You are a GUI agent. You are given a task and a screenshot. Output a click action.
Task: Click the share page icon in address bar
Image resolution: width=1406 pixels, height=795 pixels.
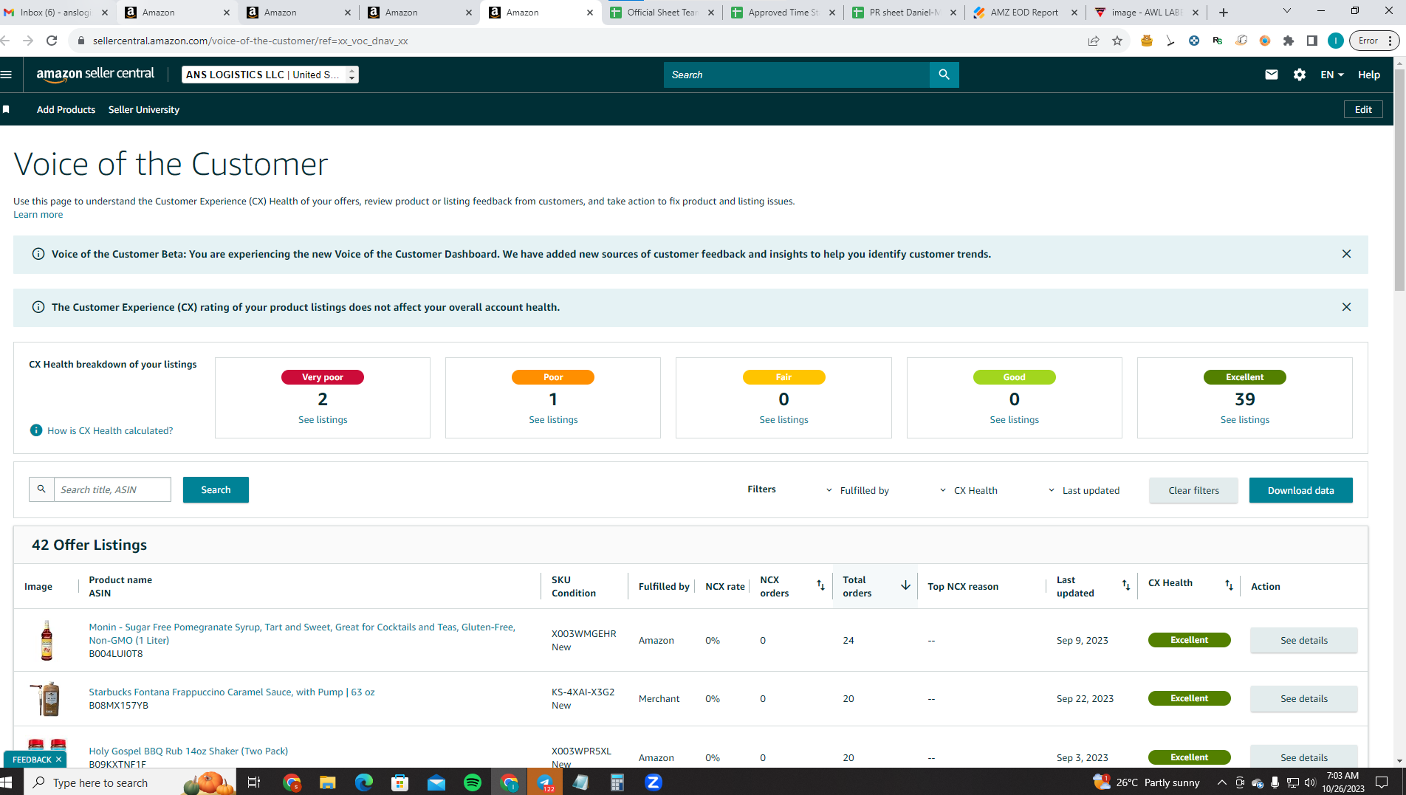pyautogui.click(x=1094, y=41)
